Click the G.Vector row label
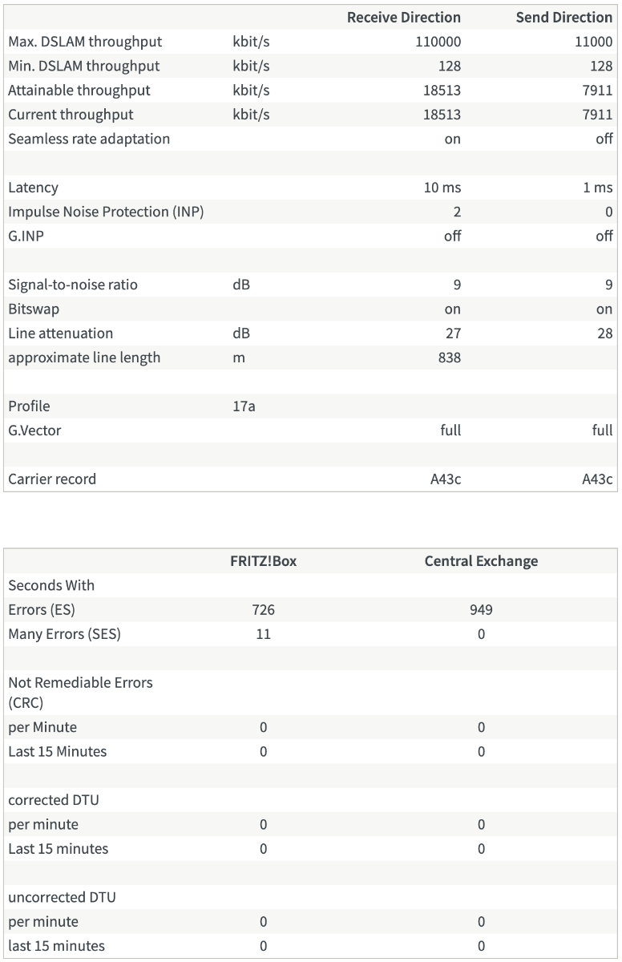The image size is (622, 962). (34, 430)
